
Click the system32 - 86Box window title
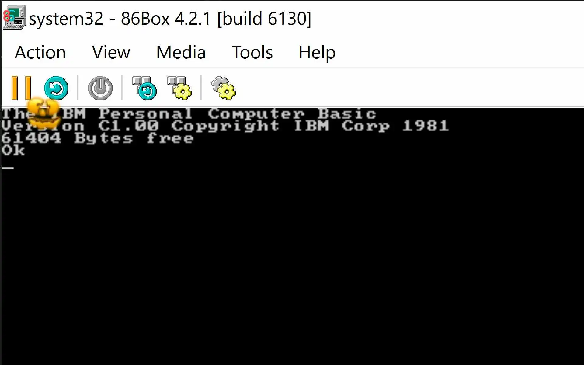(170, 19)
